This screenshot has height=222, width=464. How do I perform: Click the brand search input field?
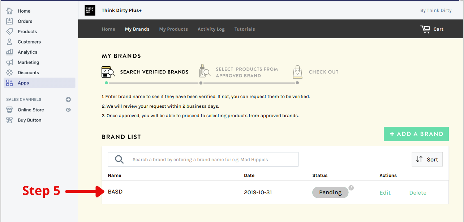[203, 159]
